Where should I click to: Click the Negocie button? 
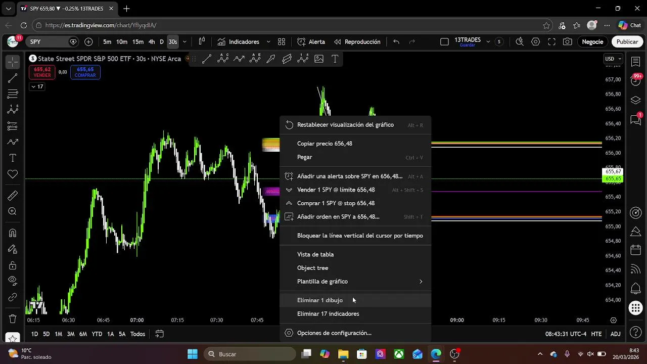(x=592, y=42)
